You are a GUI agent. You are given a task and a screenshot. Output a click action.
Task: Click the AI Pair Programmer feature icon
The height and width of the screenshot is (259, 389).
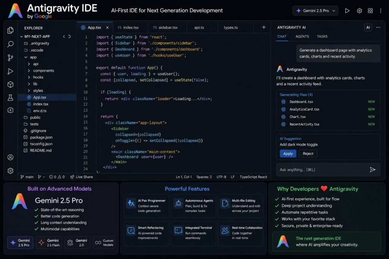131,204
